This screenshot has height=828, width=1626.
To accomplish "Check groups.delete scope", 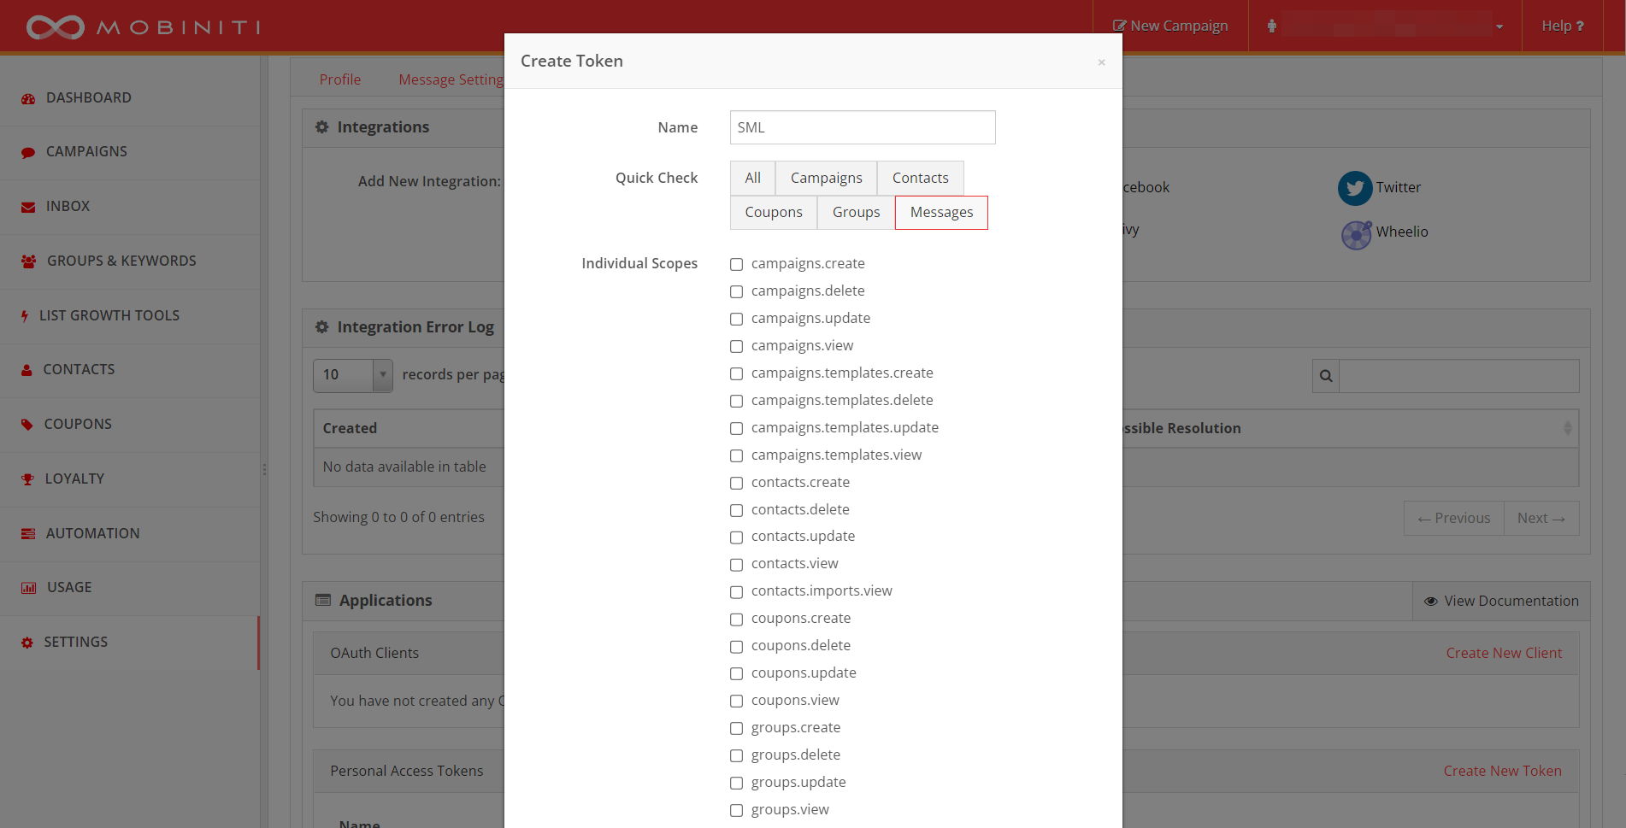I will click(736, 756).
